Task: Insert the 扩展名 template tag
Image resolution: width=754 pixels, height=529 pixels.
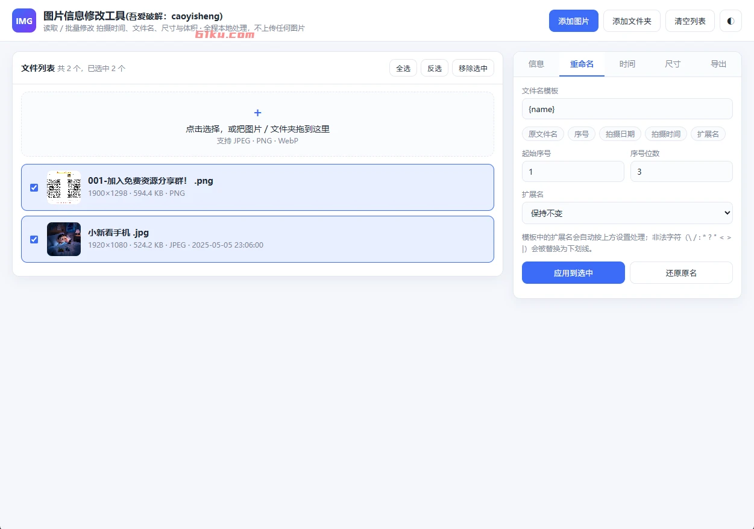Action: (708, 134)
